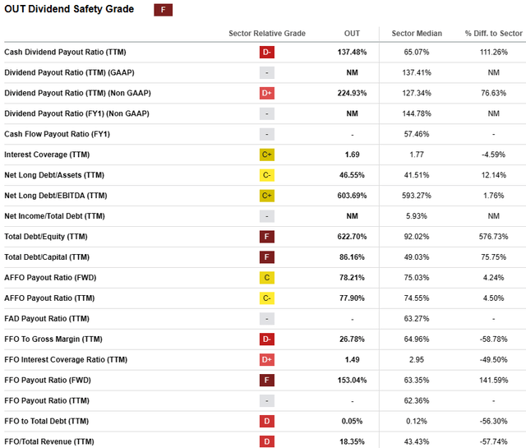The image size is (526, 448).
Task: Select the 86.16% Total Debt/Capital value
Action: (x=352, y=256)
